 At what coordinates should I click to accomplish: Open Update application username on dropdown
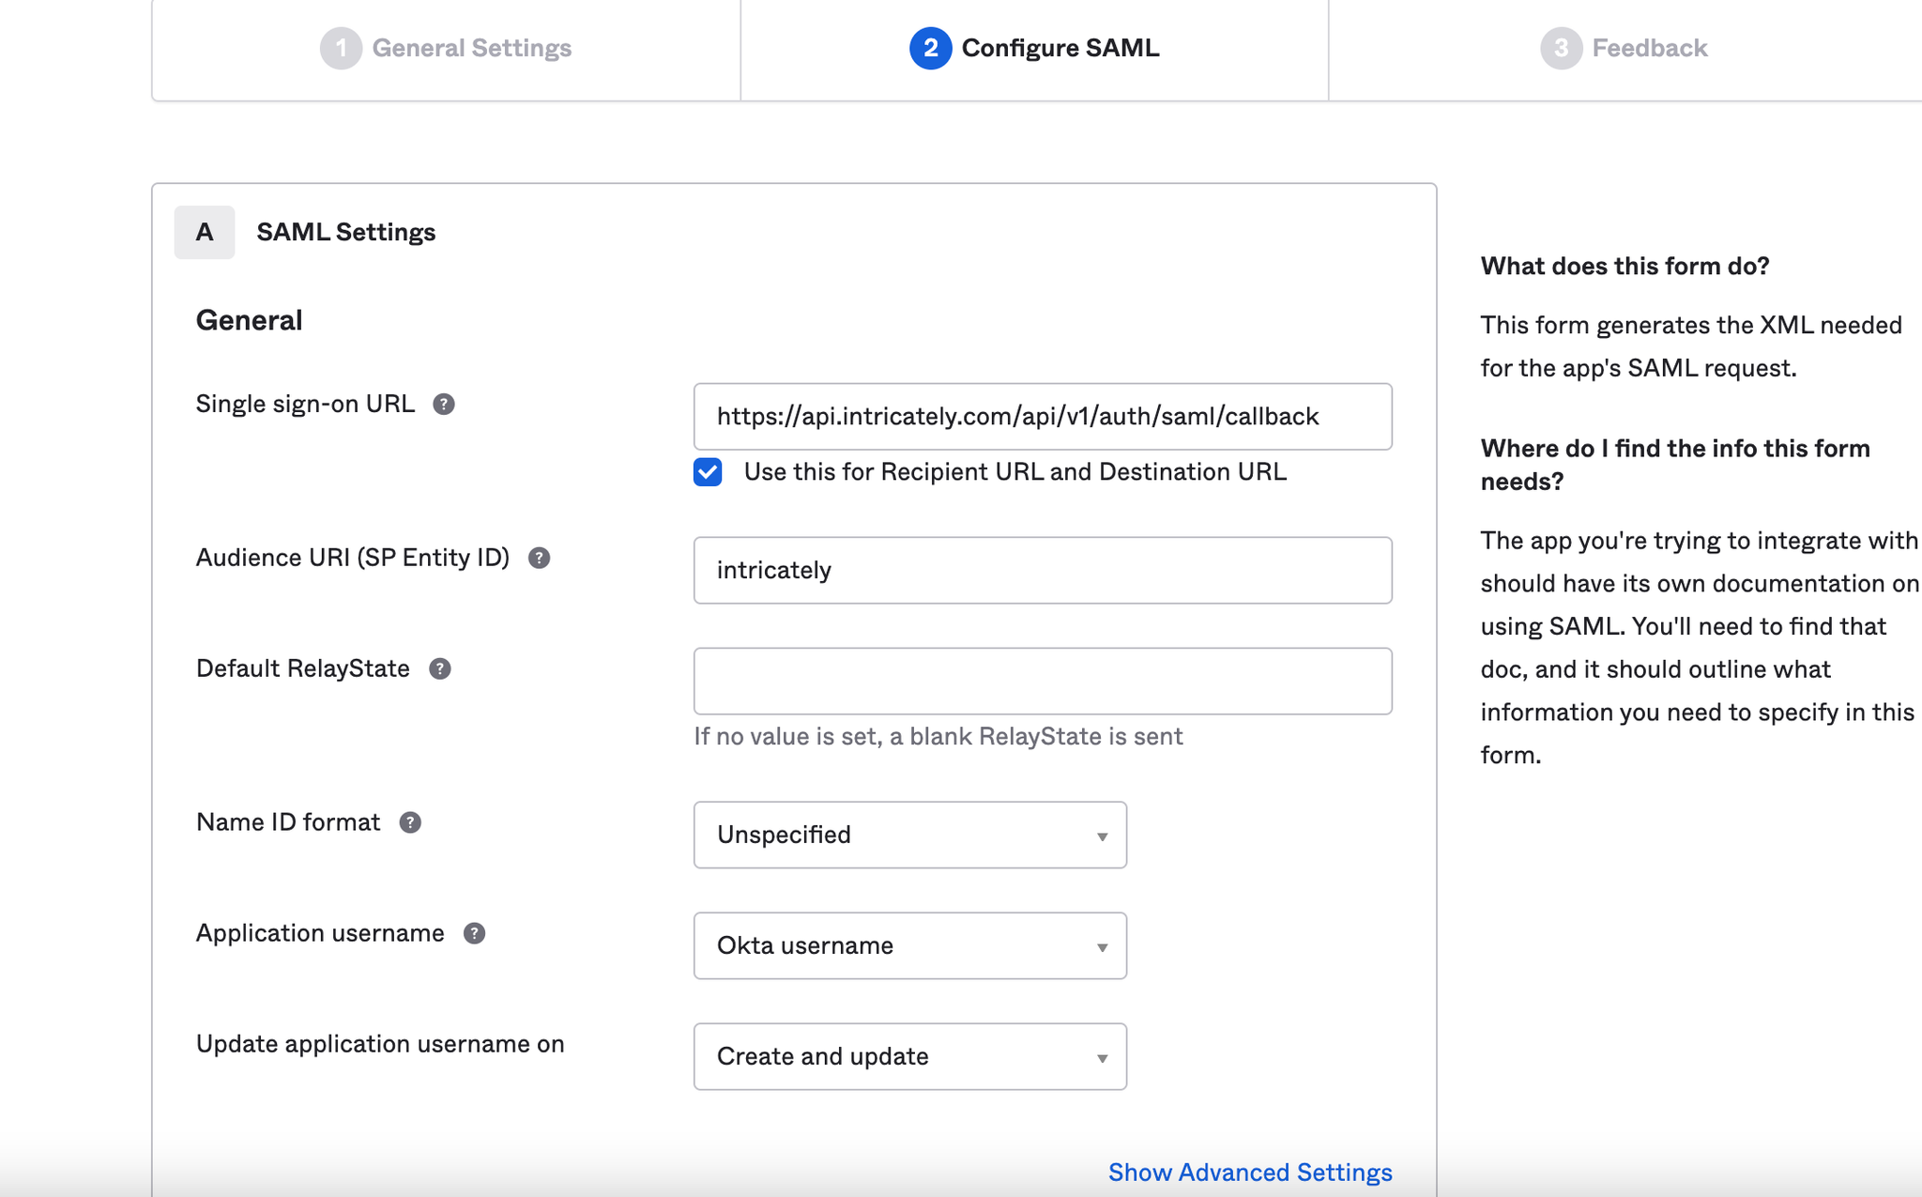coord(909,1056)
